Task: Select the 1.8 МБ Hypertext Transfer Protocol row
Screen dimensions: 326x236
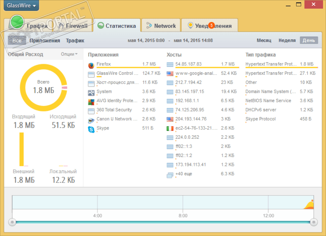Action: coord(282,64)
